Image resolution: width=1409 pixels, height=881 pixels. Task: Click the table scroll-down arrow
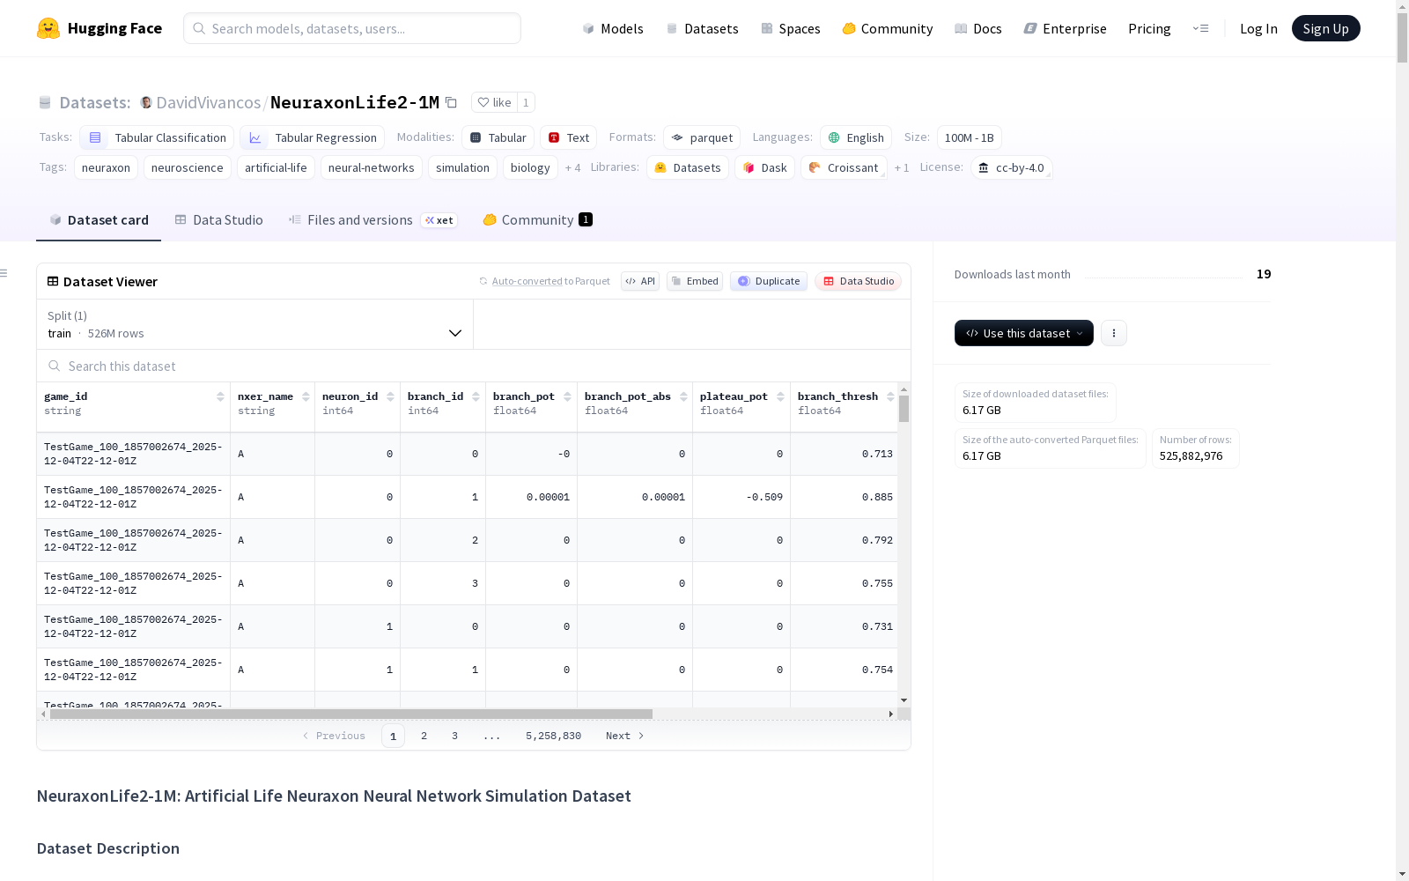click(x=904, y=700)
